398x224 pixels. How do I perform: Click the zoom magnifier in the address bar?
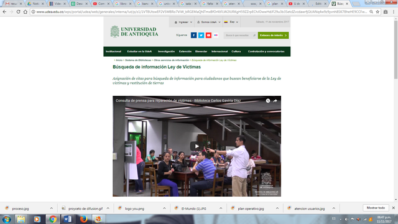[x=371, y=12]
